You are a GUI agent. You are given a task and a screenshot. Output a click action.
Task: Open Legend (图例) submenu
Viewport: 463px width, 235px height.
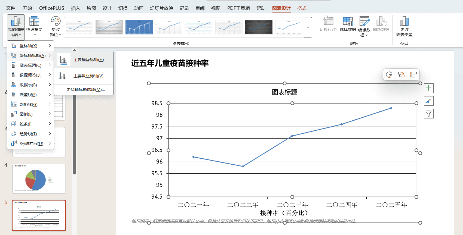coord(30,114)
